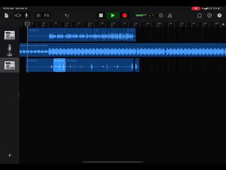Select the playhead marker on the ruler
This screenshot has width=226, height=170.
[x=27, y=24]
